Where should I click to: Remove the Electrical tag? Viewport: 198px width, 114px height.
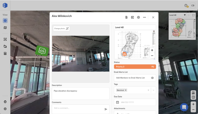[126, 90]
